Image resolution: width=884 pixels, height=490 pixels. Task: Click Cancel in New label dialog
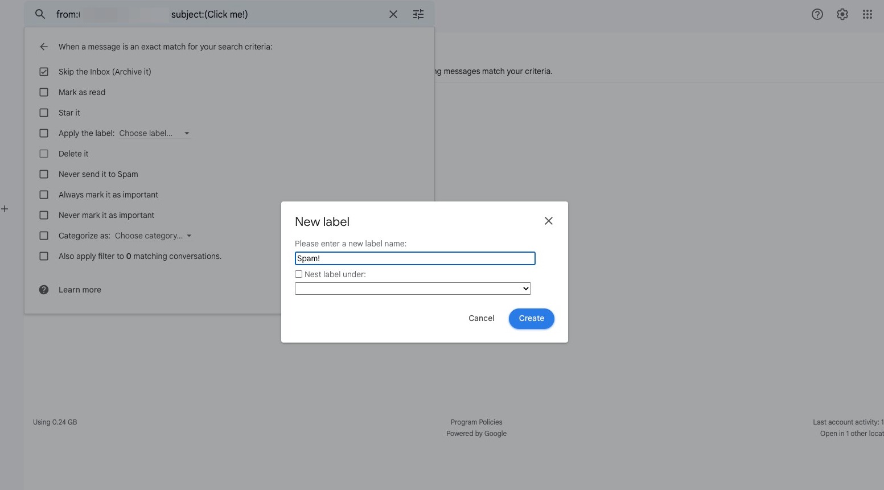click(481, 318)
